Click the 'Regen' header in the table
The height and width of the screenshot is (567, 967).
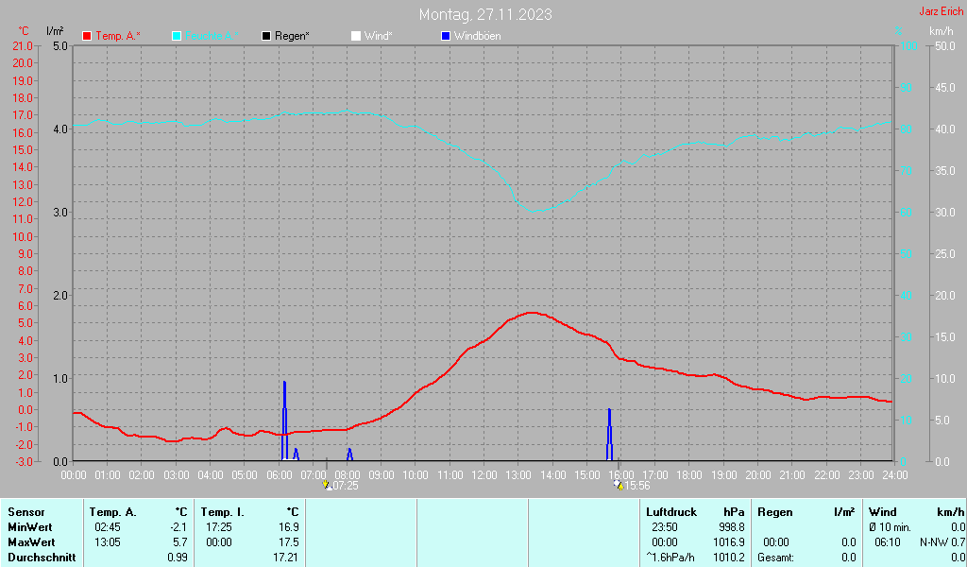coord(775,512)
